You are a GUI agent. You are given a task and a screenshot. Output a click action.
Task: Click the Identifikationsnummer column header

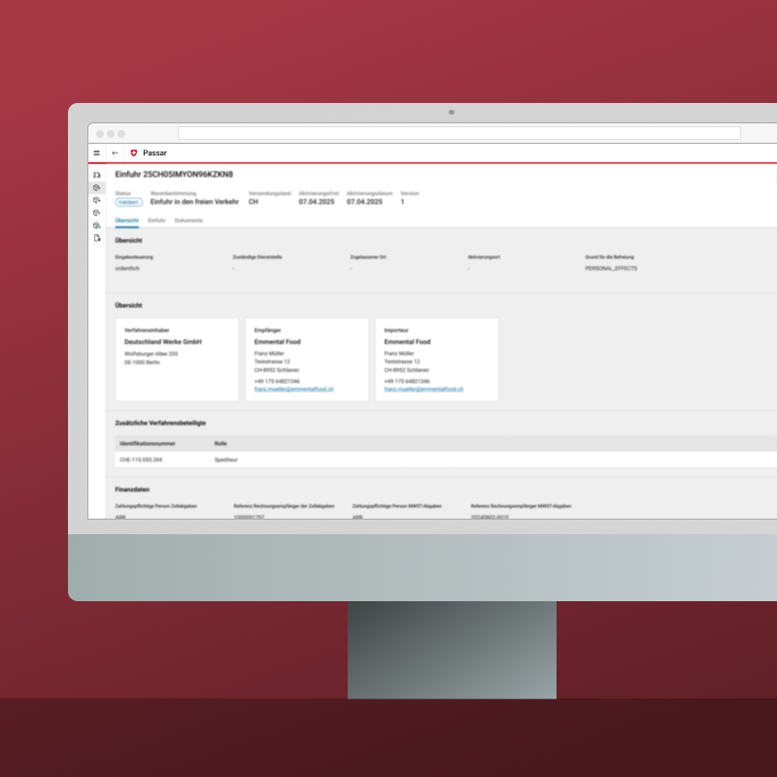point(146,443)
